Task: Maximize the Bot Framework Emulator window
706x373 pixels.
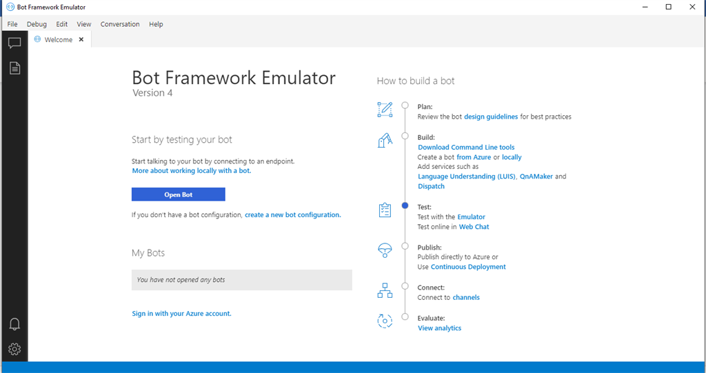Action: (x=669, y=7)
